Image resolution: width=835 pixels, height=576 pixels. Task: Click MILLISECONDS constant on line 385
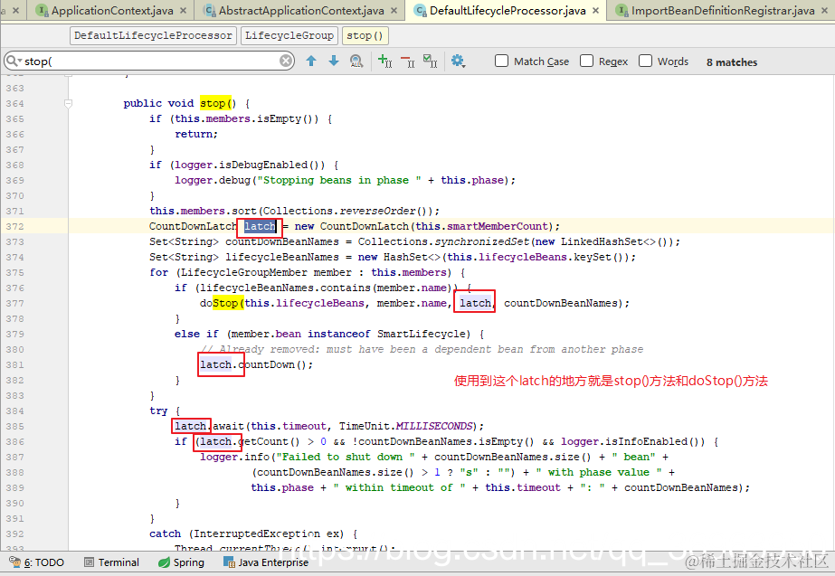(434, 426)
